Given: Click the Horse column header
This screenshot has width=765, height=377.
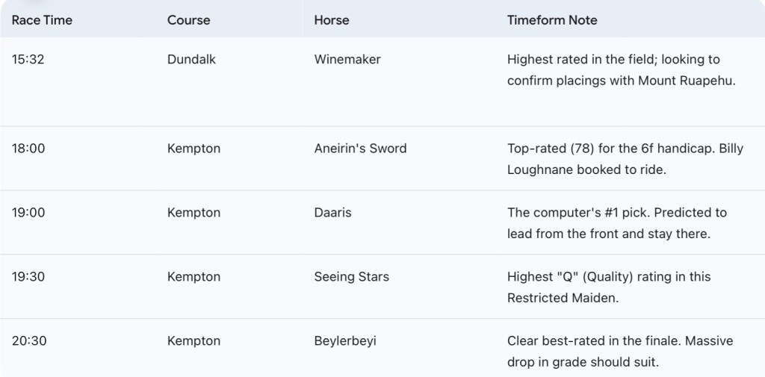Looking at the screenshot, I should [x=332, y=20].
